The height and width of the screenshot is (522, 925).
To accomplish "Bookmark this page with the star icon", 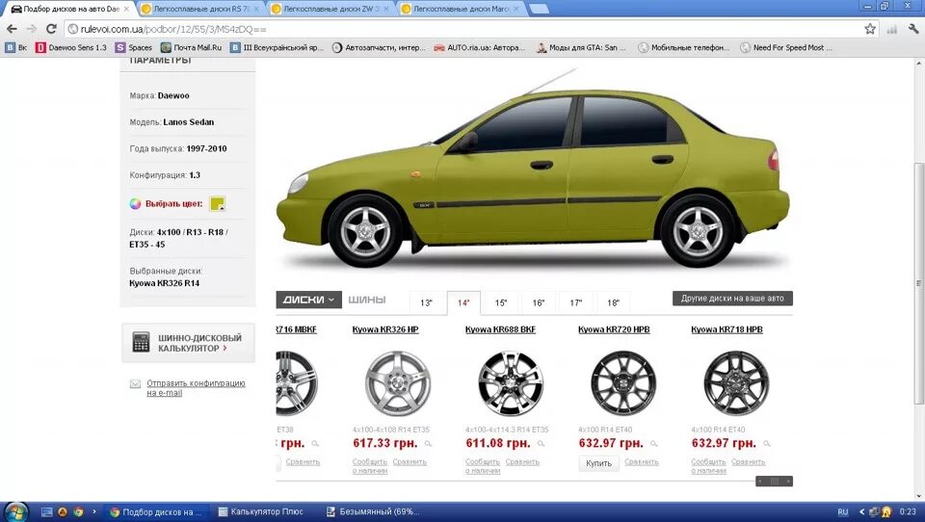I will coord(869,29).
